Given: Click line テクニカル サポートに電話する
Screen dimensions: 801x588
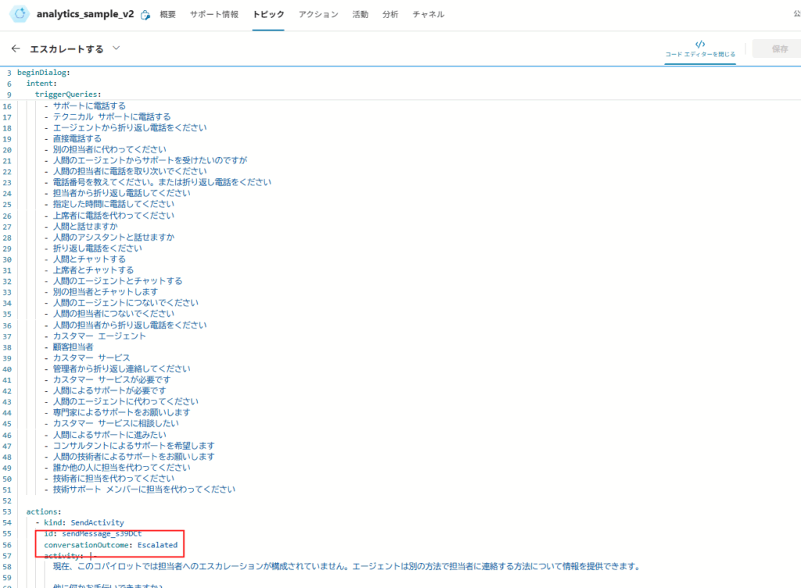Looking at the screenshot, I should pyautogui.click(x=112, y=117).
